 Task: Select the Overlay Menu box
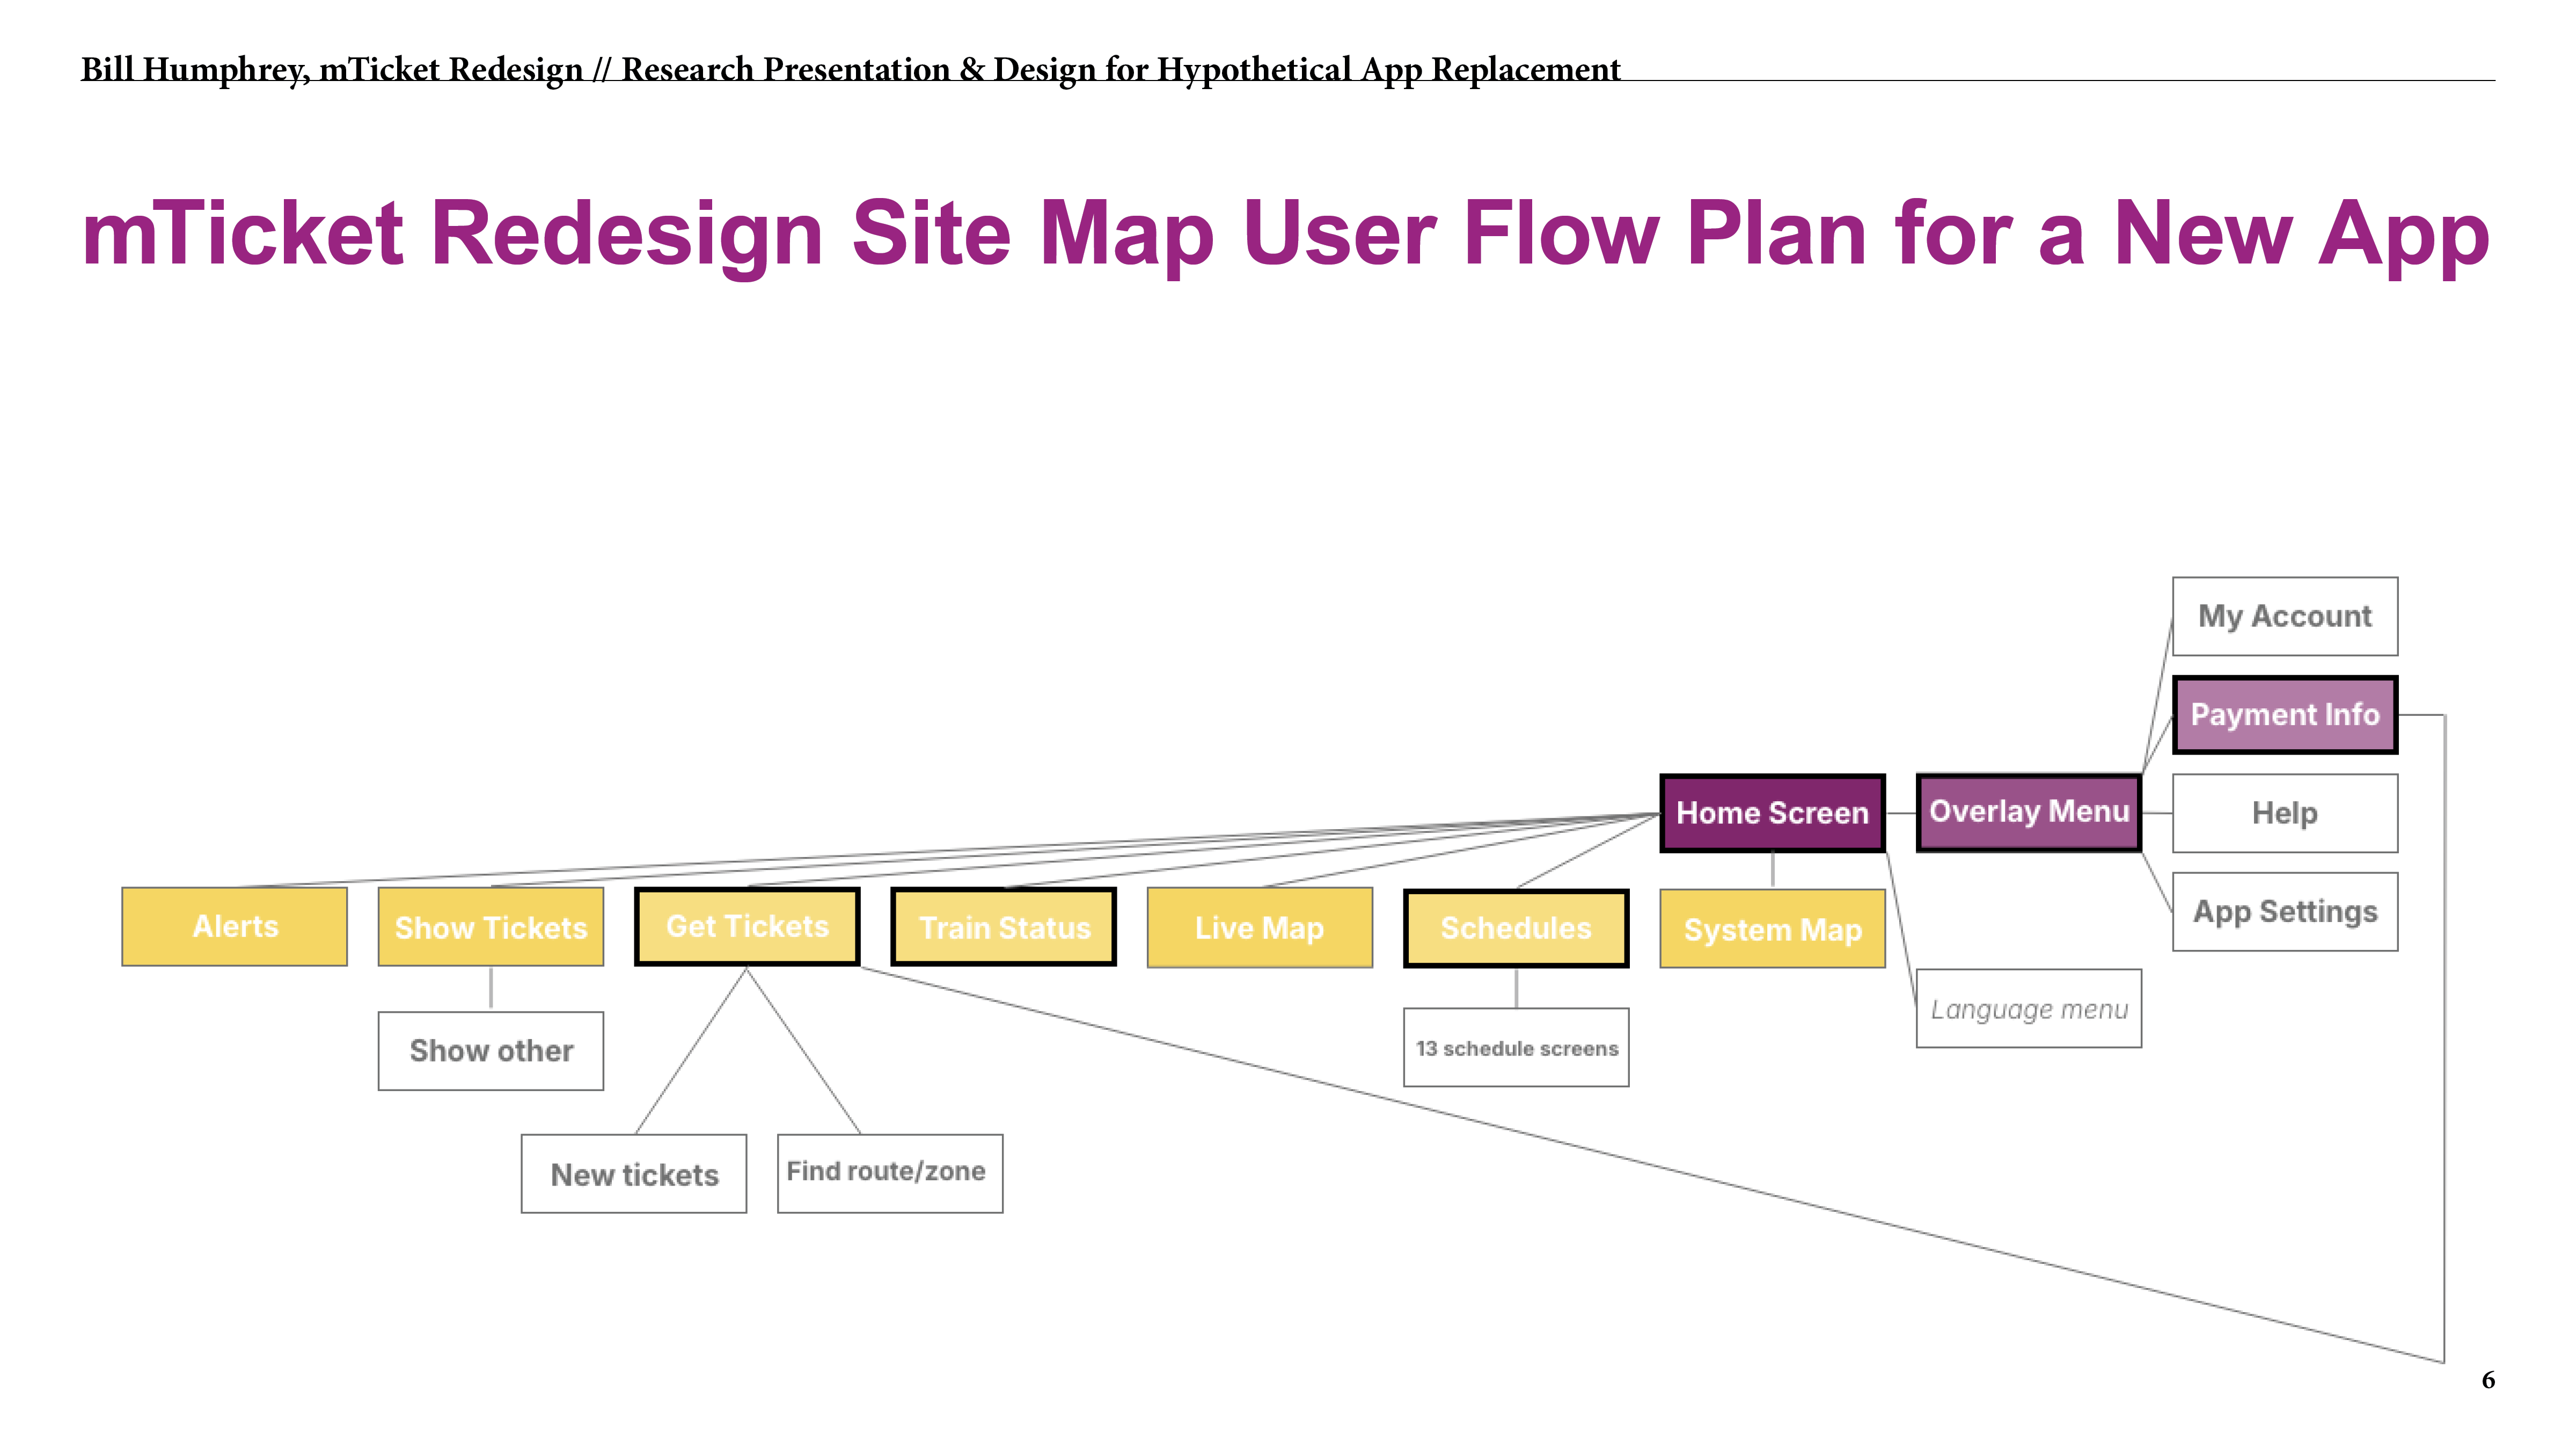2029,812
